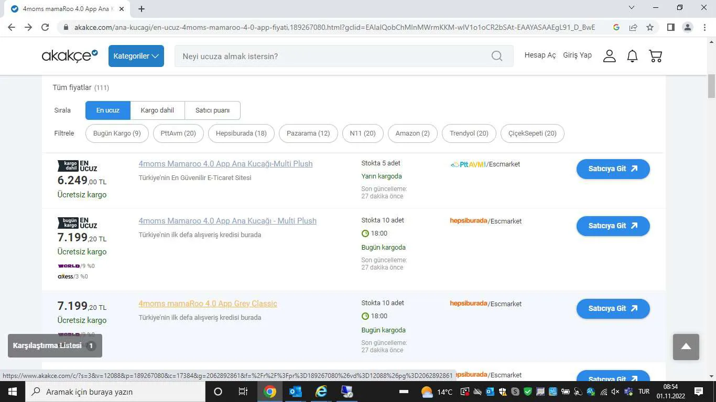Toggle the Hepsiburada (18) filter
Screen dimensions: 716x402
tap(241, 133)
